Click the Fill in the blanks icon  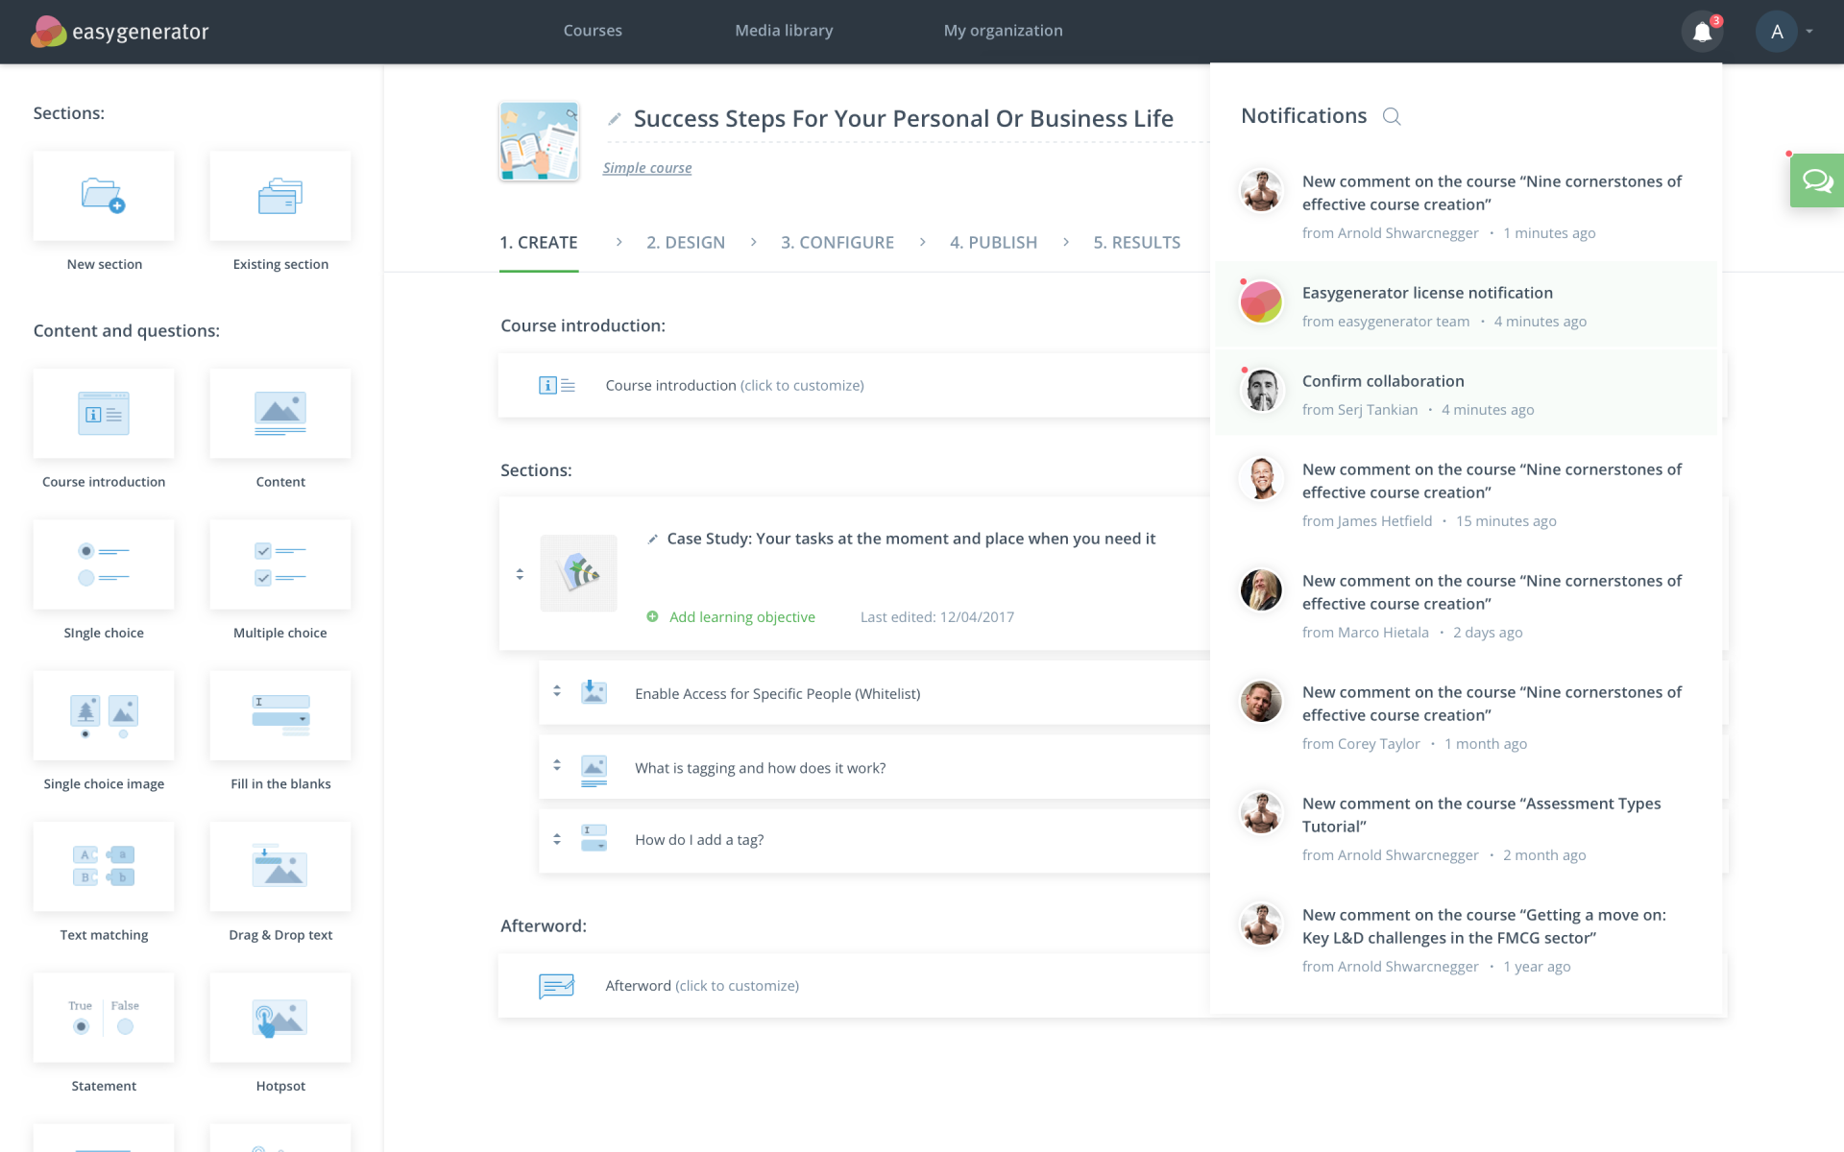280,717
